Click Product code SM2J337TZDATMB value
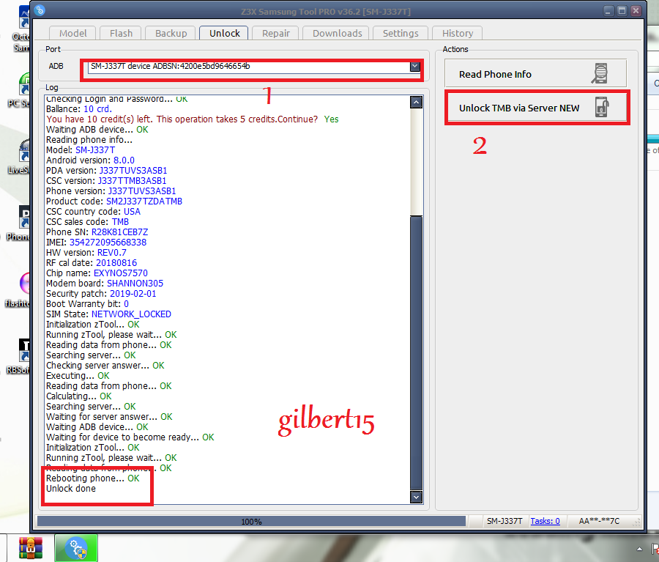This screenshot has height=562, width=659. click(144, 201)
